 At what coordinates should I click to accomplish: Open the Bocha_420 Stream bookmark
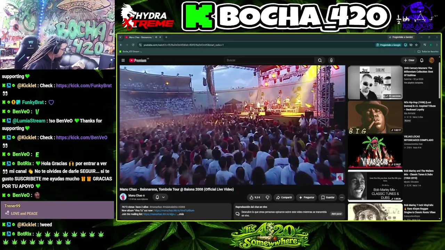[x=130, y=52]
